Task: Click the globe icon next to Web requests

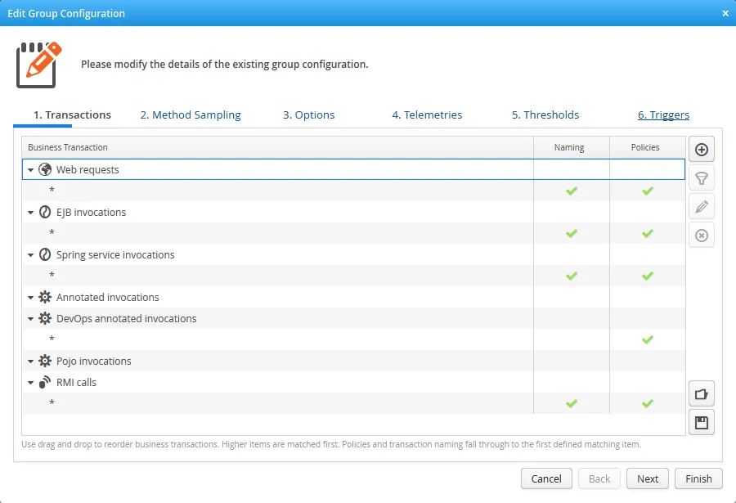Action: [43, 169]
